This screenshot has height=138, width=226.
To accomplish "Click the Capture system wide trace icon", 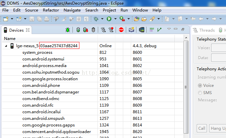I will coord(152,30).
